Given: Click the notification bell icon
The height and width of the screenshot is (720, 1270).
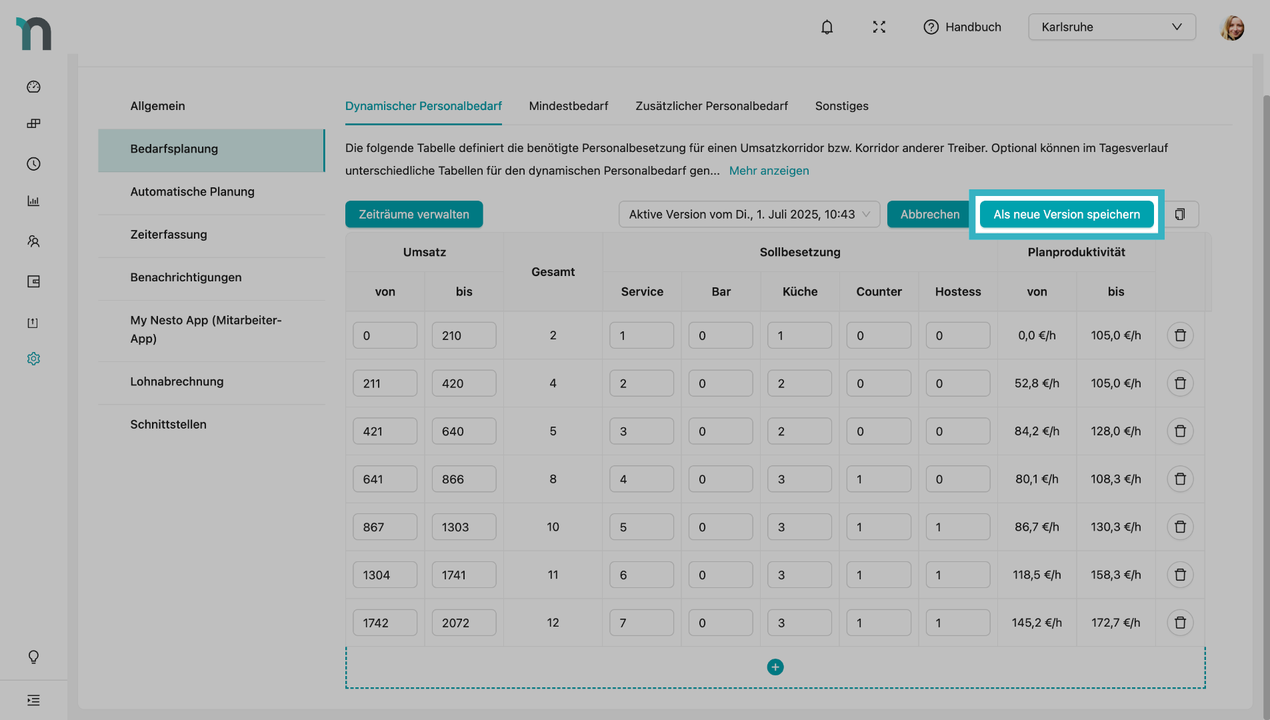Looking at the screenshot, I should coord(827,27).
